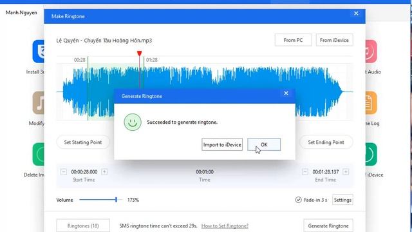Click the 00:00:28.000 start time value
The height and width of the screenshot is (232, 412).
coord(84,172)
